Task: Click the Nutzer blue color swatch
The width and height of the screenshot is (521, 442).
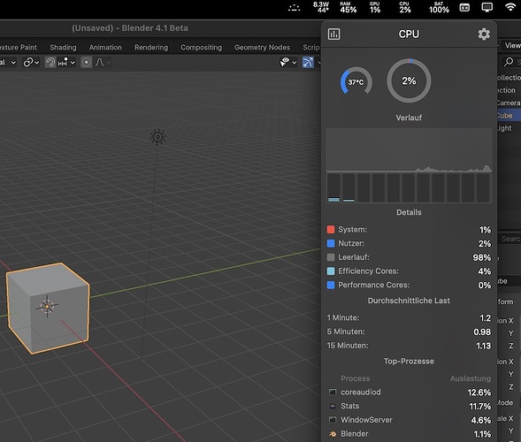Action: coord(331,243)
